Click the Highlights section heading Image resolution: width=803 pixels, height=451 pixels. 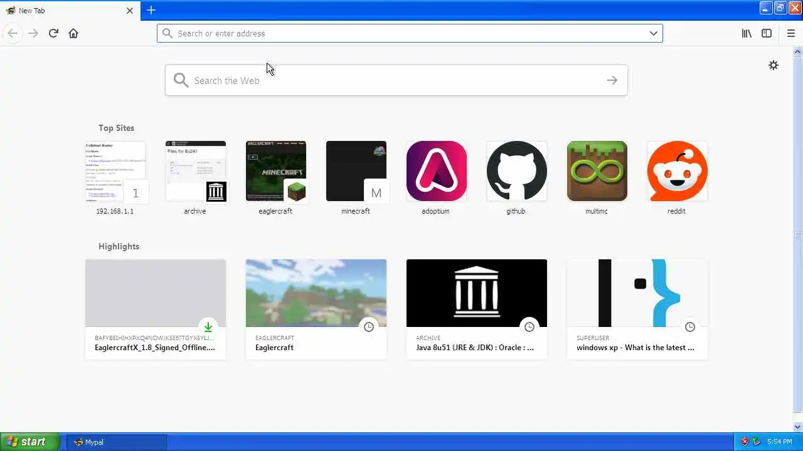(119, 246)
